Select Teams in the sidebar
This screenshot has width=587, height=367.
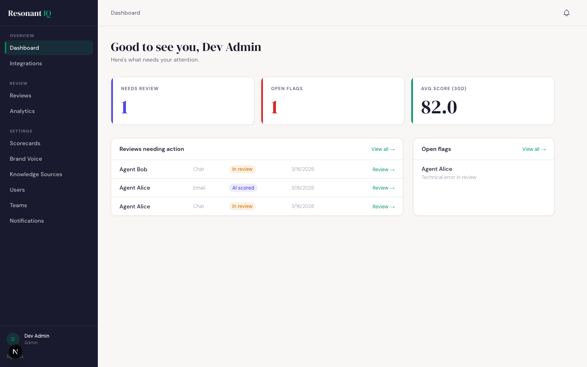point(18,205)
